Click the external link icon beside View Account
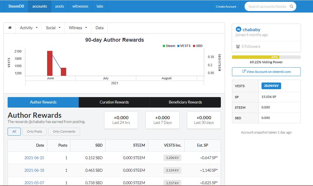Viewport: 313px width, 186px height. click(244, 71)
